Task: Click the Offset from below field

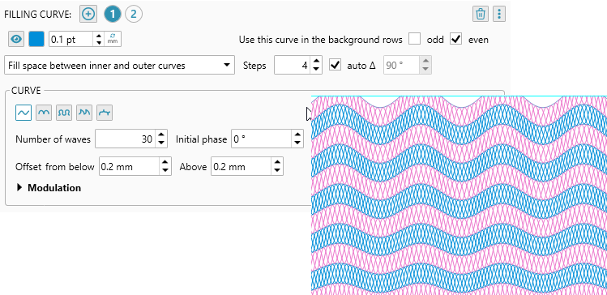Action: 130,166
